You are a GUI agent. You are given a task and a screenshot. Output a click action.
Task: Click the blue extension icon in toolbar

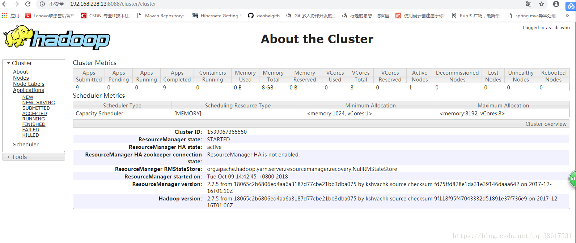coord(571,5)
